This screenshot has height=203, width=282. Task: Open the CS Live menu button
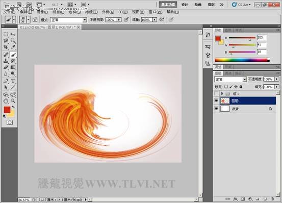(x=241, y=5)
